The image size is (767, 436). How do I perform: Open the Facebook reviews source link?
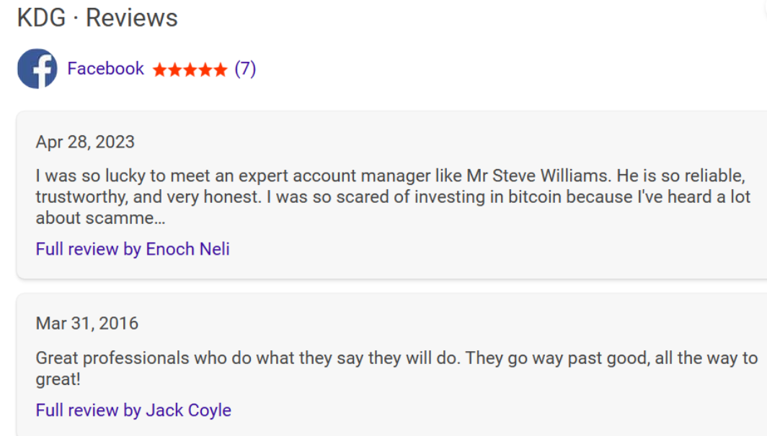pos(106,68)
